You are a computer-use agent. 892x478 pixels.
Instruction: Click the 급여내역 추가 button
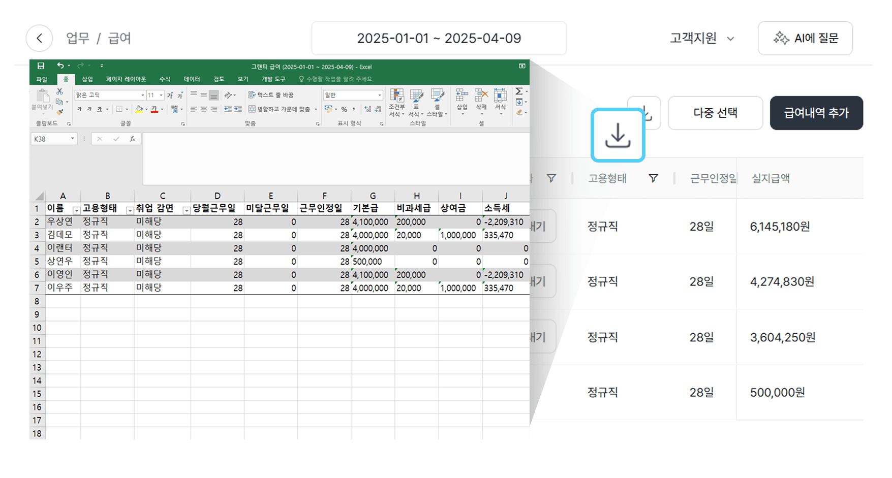[x=816, y=113]
